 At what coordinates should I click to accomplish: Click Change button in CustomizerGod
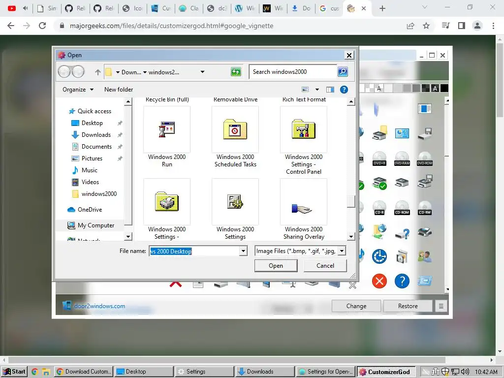356,306
